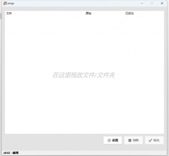Click the pinga app icon in title bar
The height and width of the screenshot is (156, 169).
pos(5,3)
